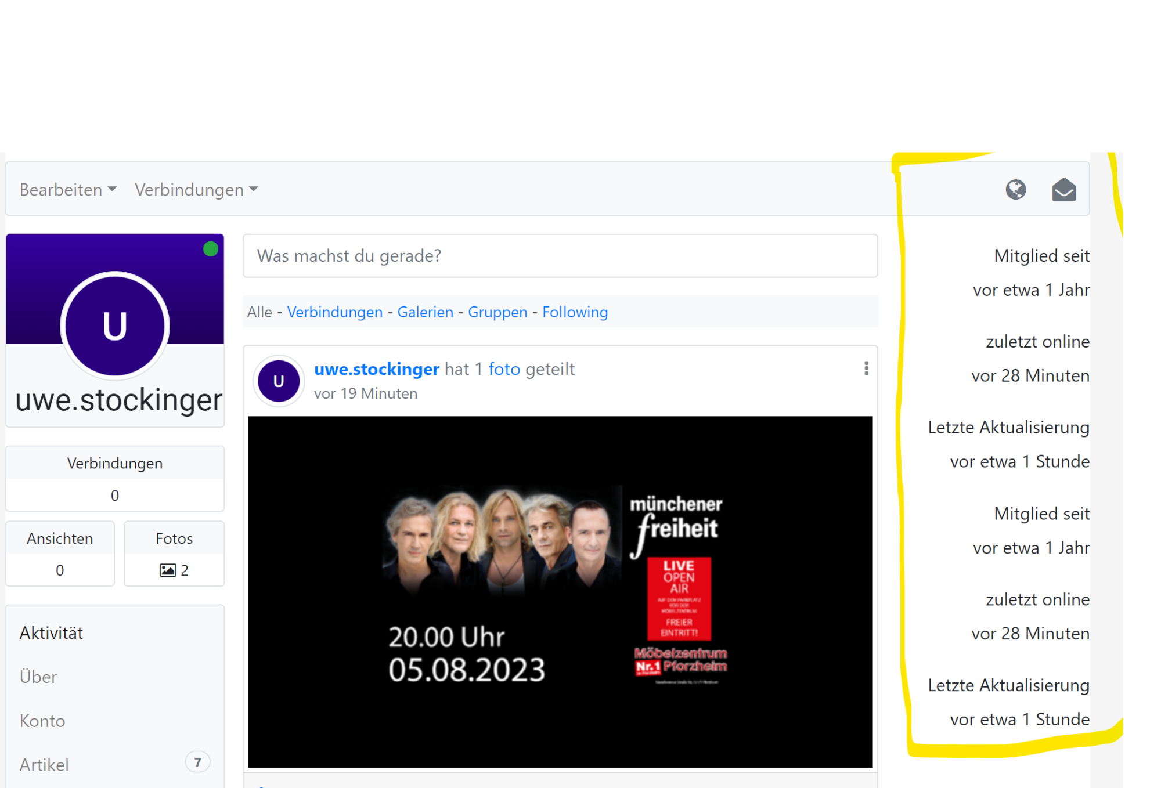Click the Ansichten stats box
Viewport: 1161px width, 788px height.
(x=60, y=554)
